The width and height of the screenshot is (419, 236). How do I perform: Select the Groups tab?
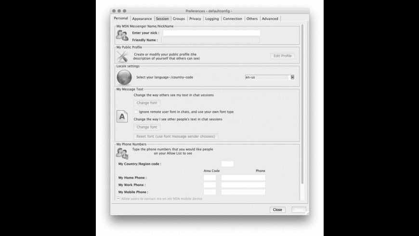click(179, 19)
